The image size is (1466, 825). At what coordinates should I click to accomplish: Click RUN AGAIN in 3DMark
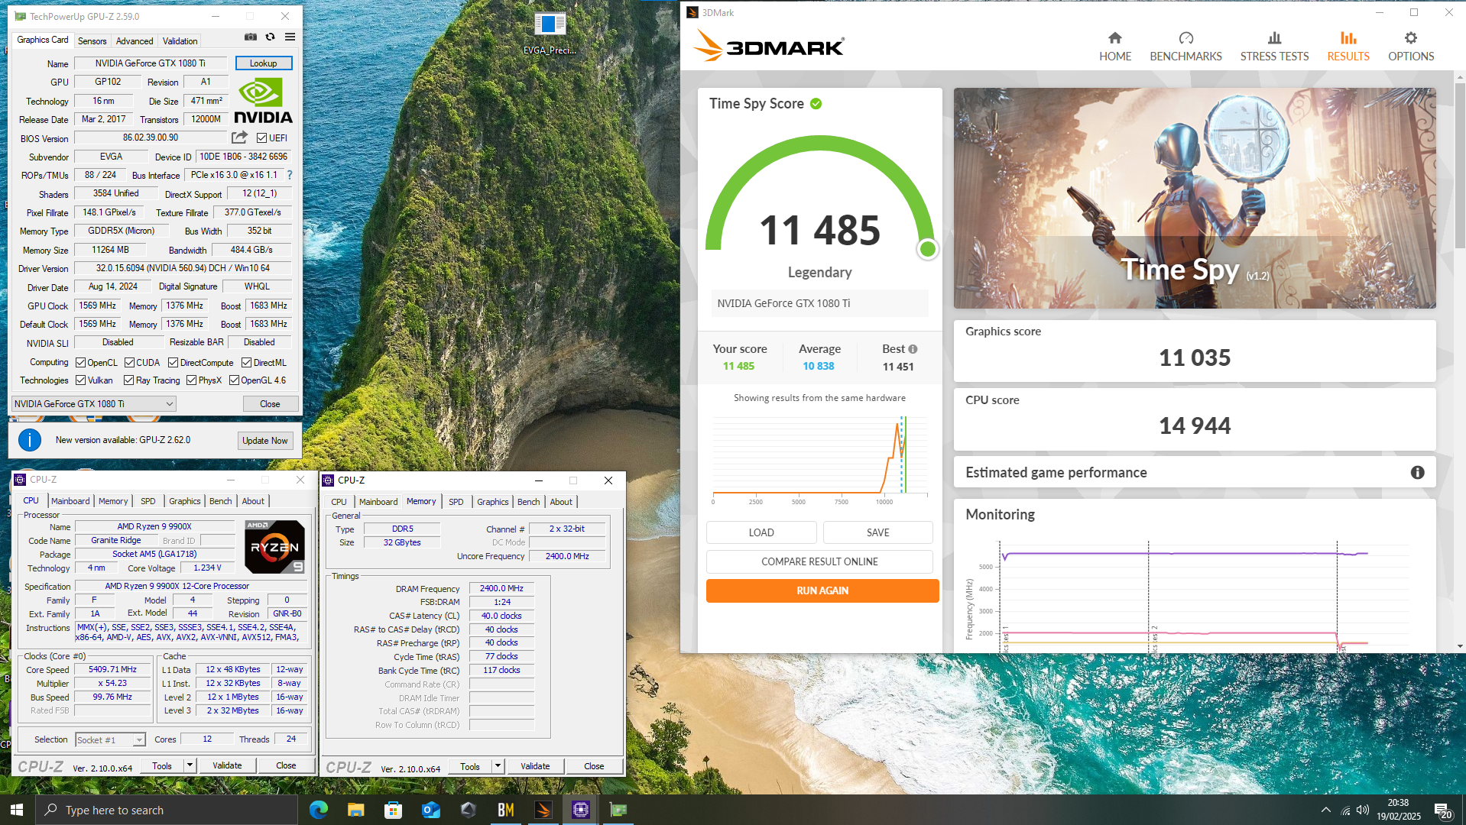[x=822, y=590]
